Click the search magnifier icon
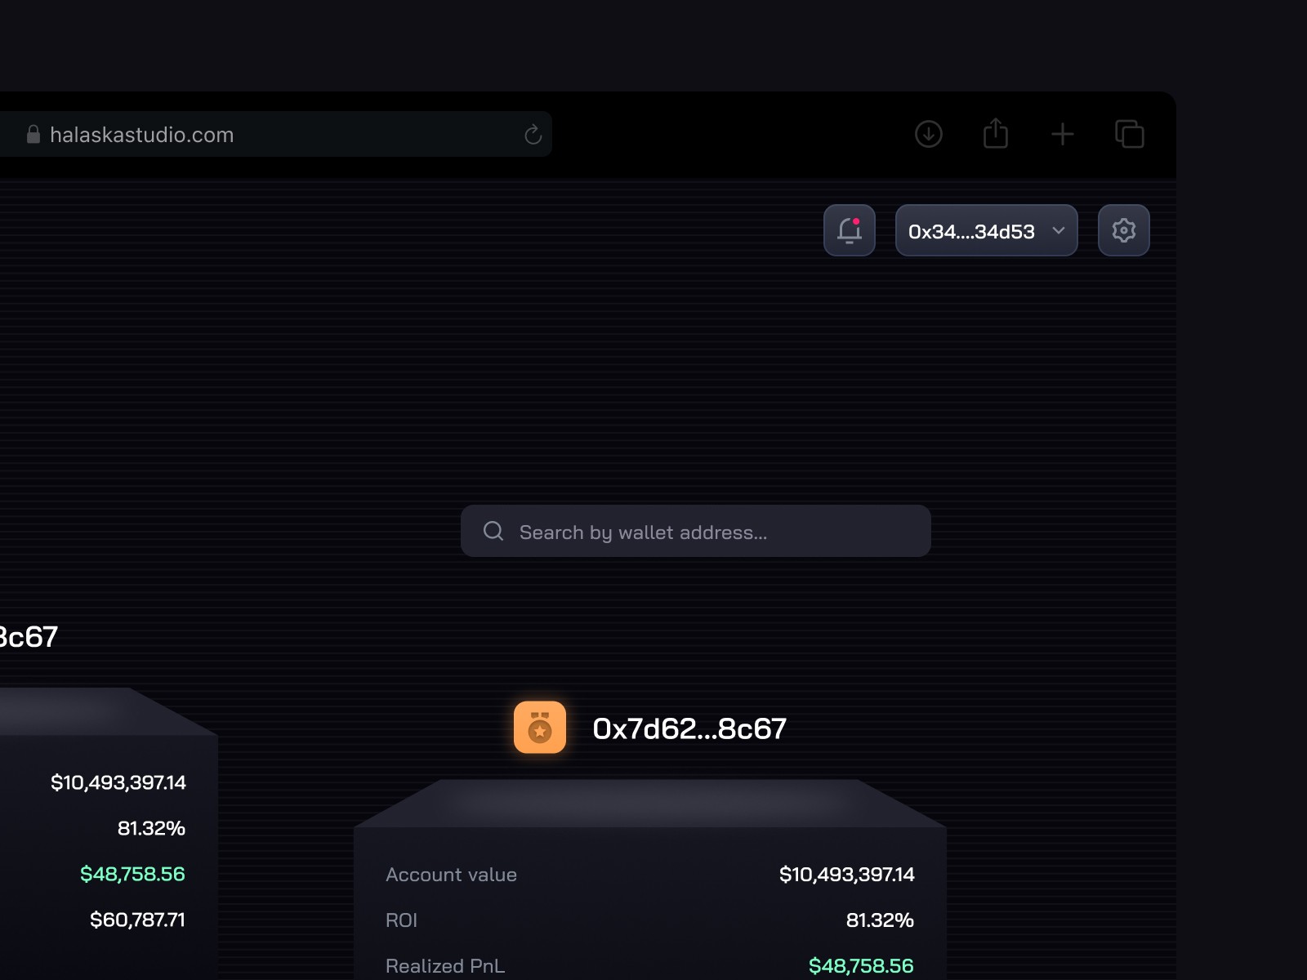The height and width of the screenshot is (980, 1307). point(493,532)
